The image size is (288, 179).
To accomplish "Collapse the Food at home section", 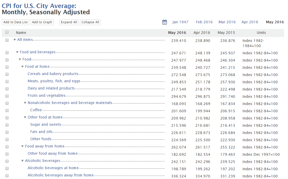I will 23,67.
